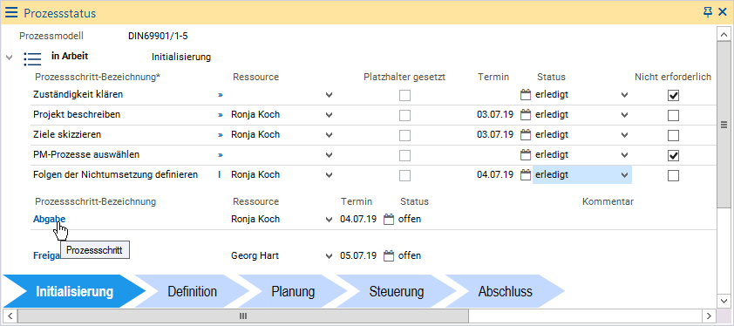
Task: Check Nicht erforderlich for Ziele skizzieren
Action: click(x=673, y=135)
